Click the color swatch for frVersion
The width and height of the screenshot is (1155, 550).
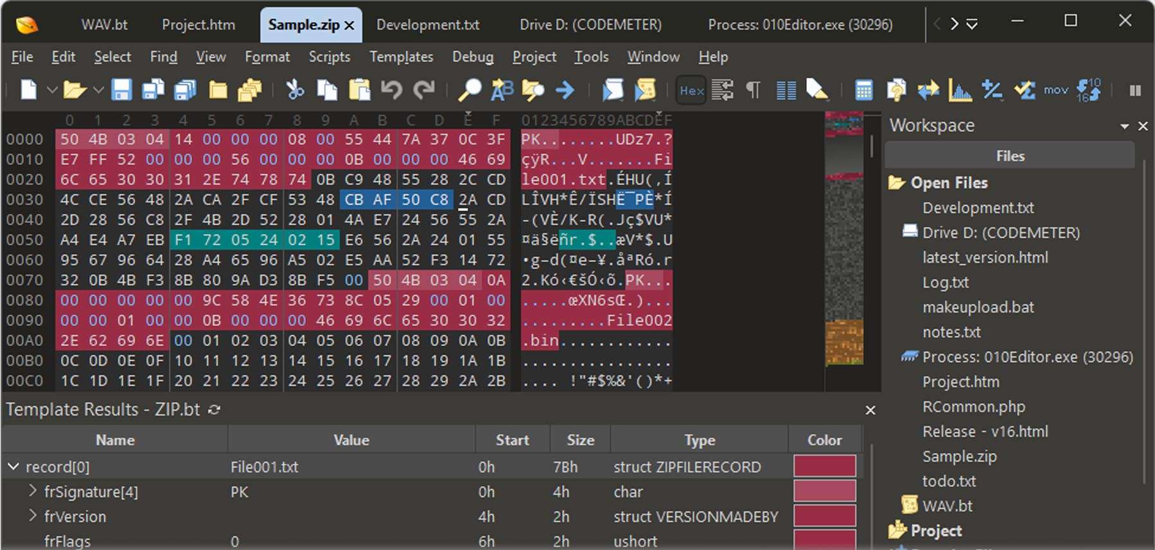(824, 516)
